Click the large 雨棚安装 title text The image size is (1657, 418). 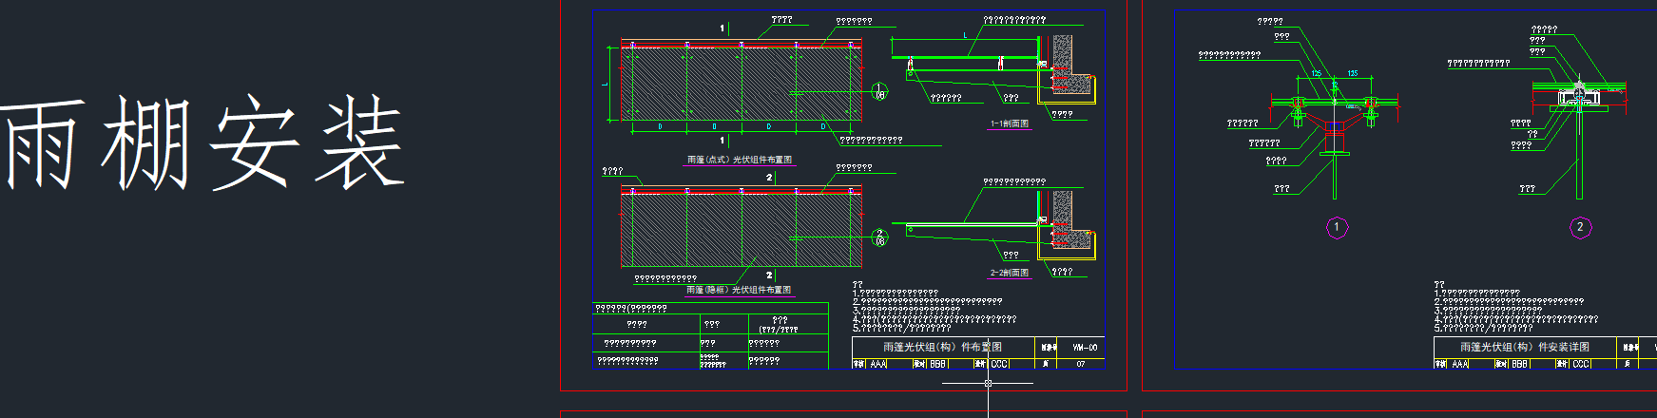click(204, 142)
